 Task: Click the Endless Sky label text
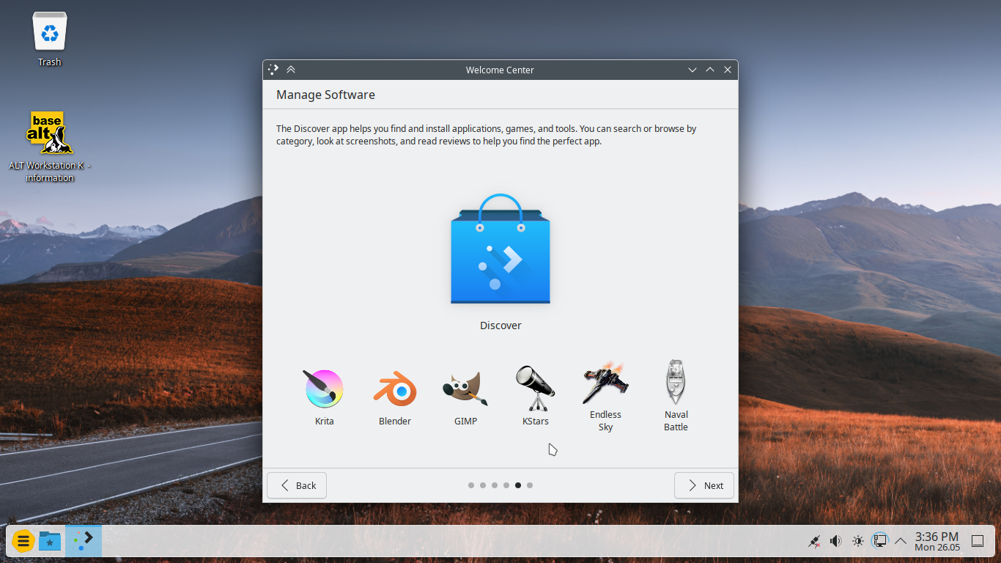click(605, 421)
